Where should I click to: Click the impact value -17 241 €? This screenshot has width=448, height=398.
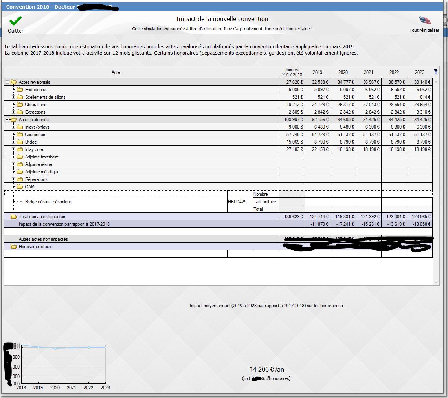click(x=345, y=224)
